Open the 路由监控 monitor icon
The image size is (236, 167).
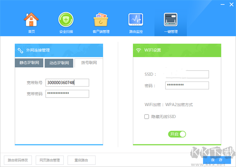(x=136, y=20)
